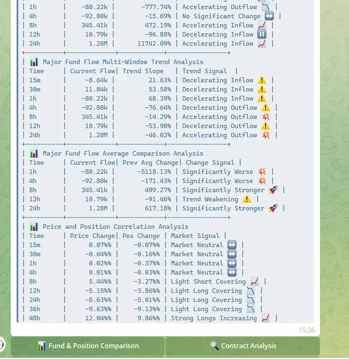Click pause icon in -96.88% Decelerating Inflow row
The image size is (349, 359).
(x=262, y=35)
